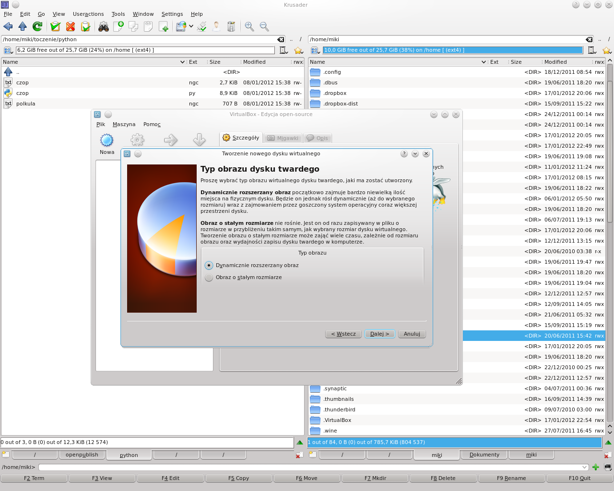
Task: Switch to the openpublish tab in left panel
Action: [x=82, y=455]
